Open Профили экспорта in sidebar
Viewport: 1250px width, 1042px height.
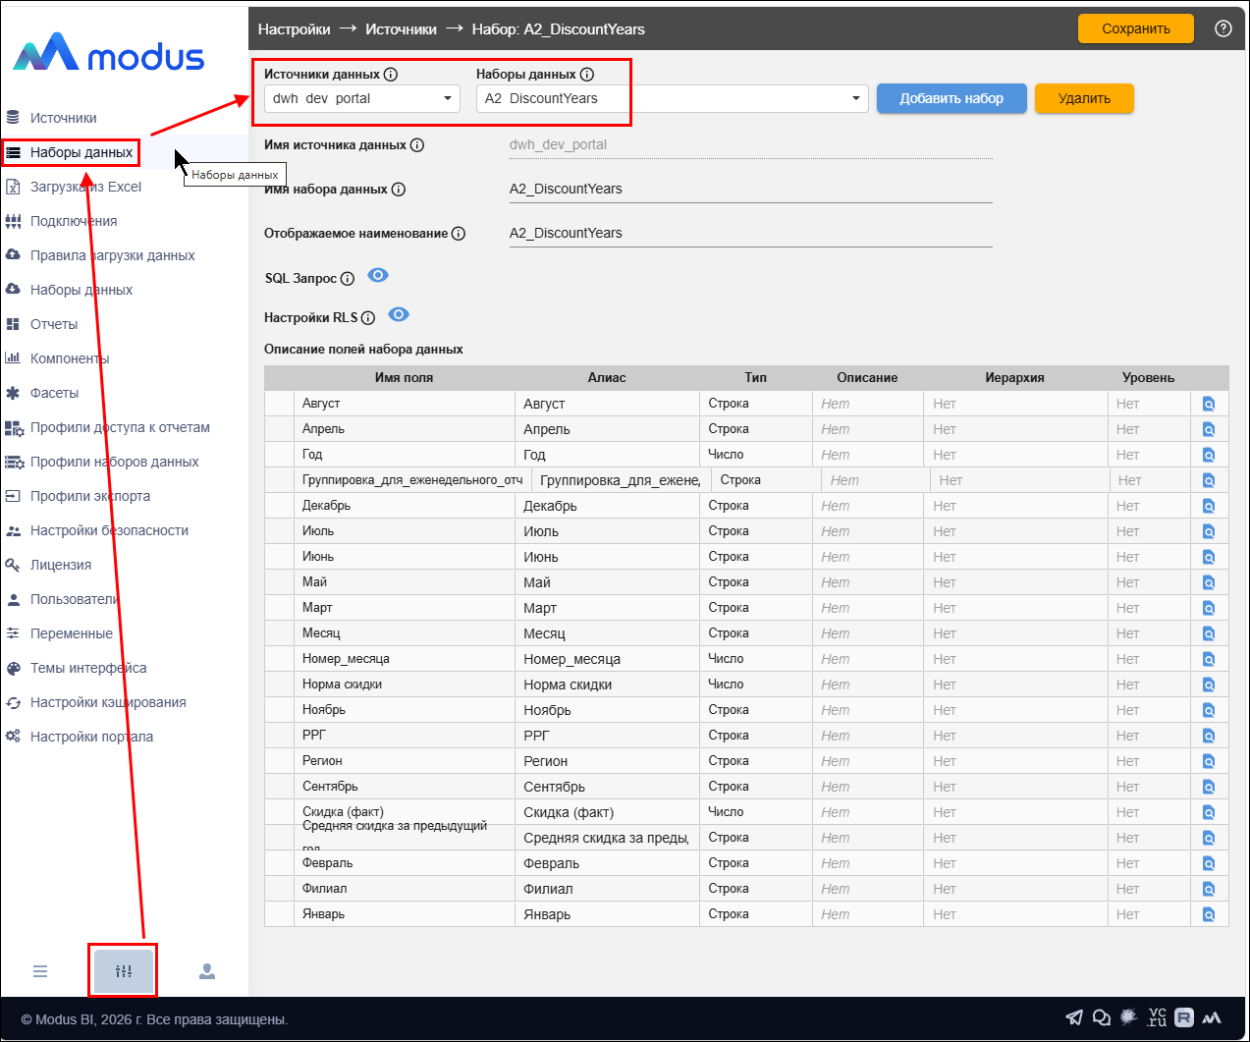click(x=90, y=496)
